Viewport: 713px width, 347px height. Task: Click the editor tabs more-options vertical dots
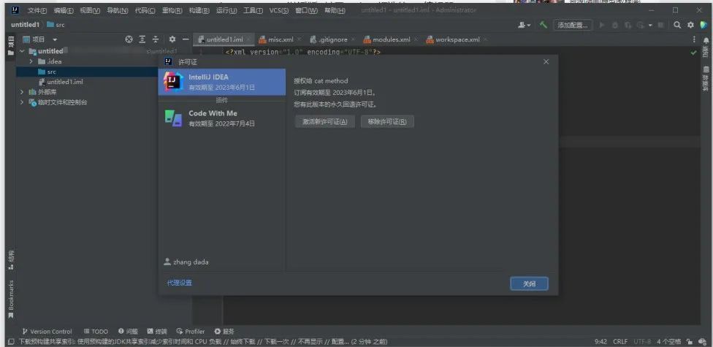point(694,39)
